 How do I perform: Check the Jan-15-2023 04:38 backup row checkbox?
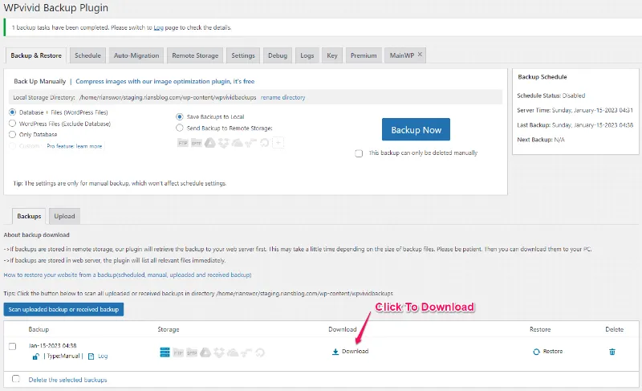point(12,346)
